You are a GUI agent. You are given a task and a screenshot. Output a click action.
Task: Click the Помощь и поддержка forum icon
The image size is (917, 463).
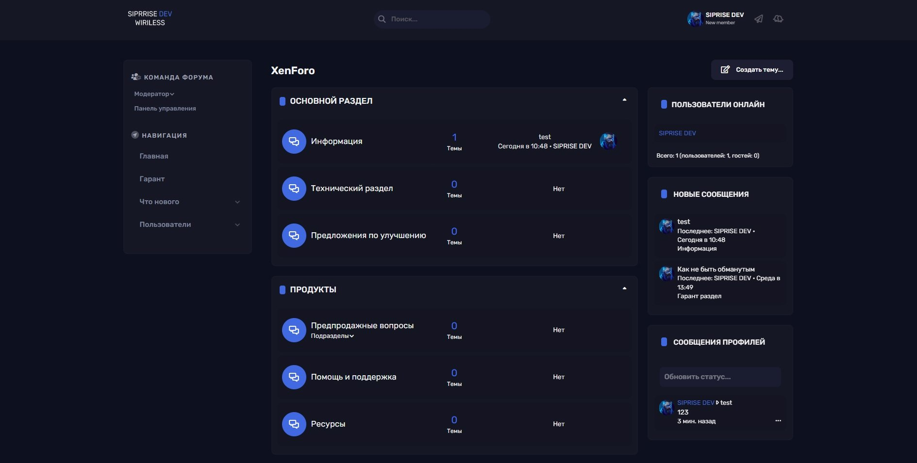(294, 377)
